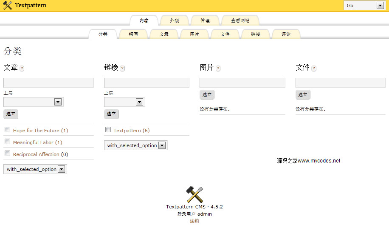
Task: Open the Go... navigation dropdown
Action: click(x=365, y=6)
